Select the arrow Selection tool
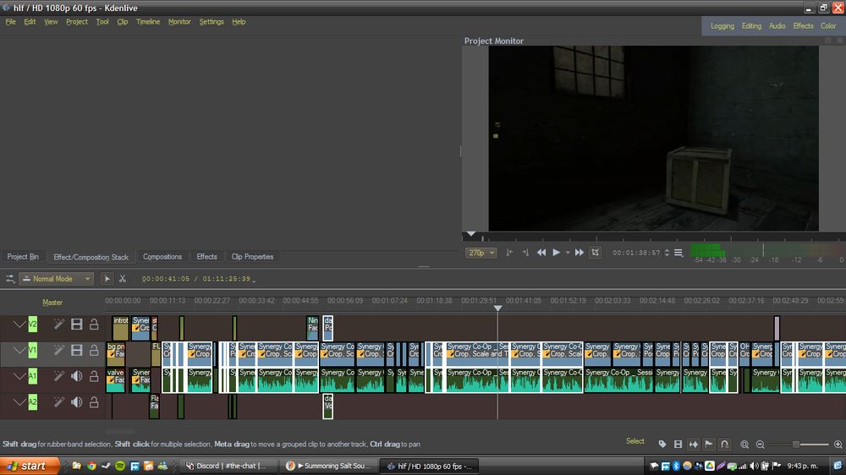This screenshot has width=846, height=475. [x=107, y=279]
